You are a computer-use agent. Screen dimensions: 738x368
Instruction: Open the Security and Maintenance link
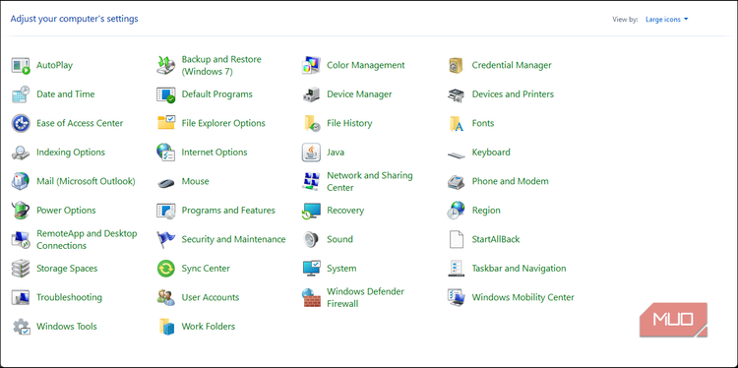point(233,239)
